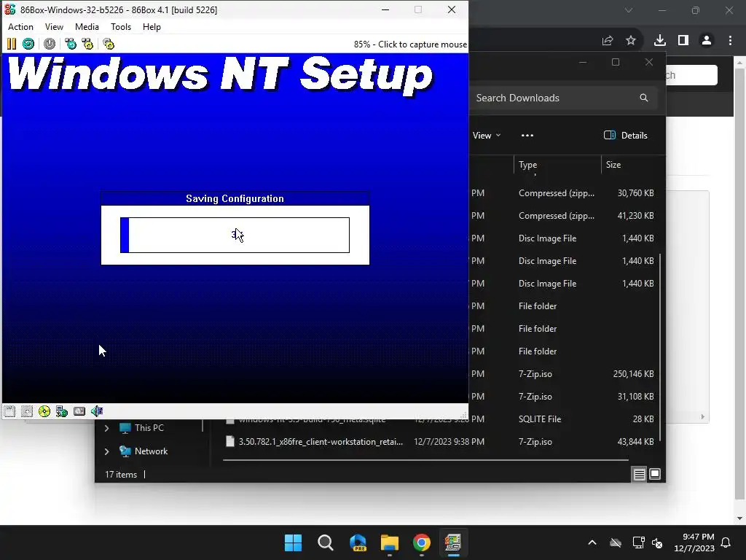Open the View dropdown in File Explorer
This screenshot has width=746, height=560.
(487, 136)
